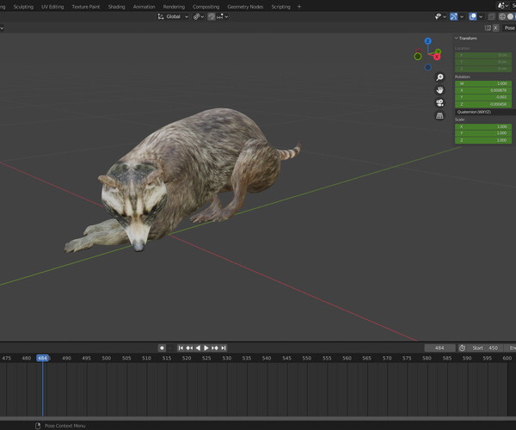
Task: Click the Location Z field
Action: pos(483,69)
